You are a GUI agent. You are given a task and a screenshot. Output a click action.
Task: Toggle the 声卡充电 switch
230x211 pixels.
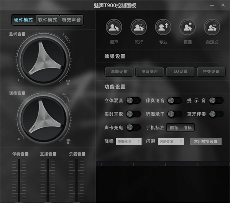point(133,127)
